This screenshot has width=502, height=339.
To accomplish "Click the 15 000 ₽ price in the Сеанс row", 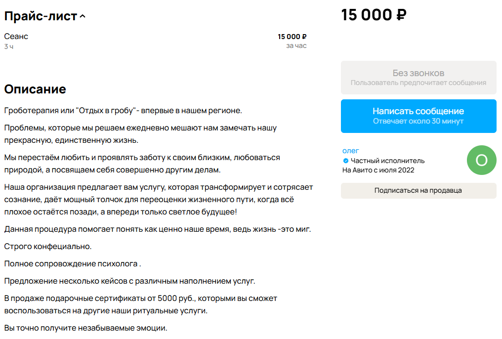I will (x=292, y=36).
